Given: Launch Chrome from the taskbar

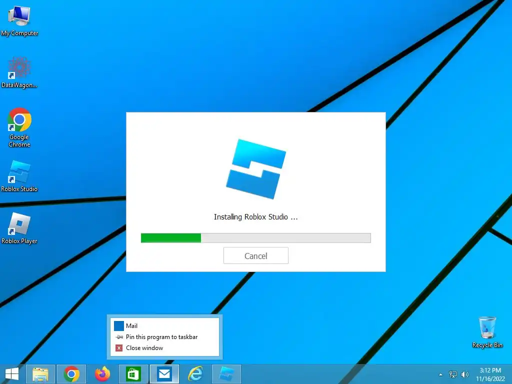Looking at the screenshot, I should tap(71, 374).
